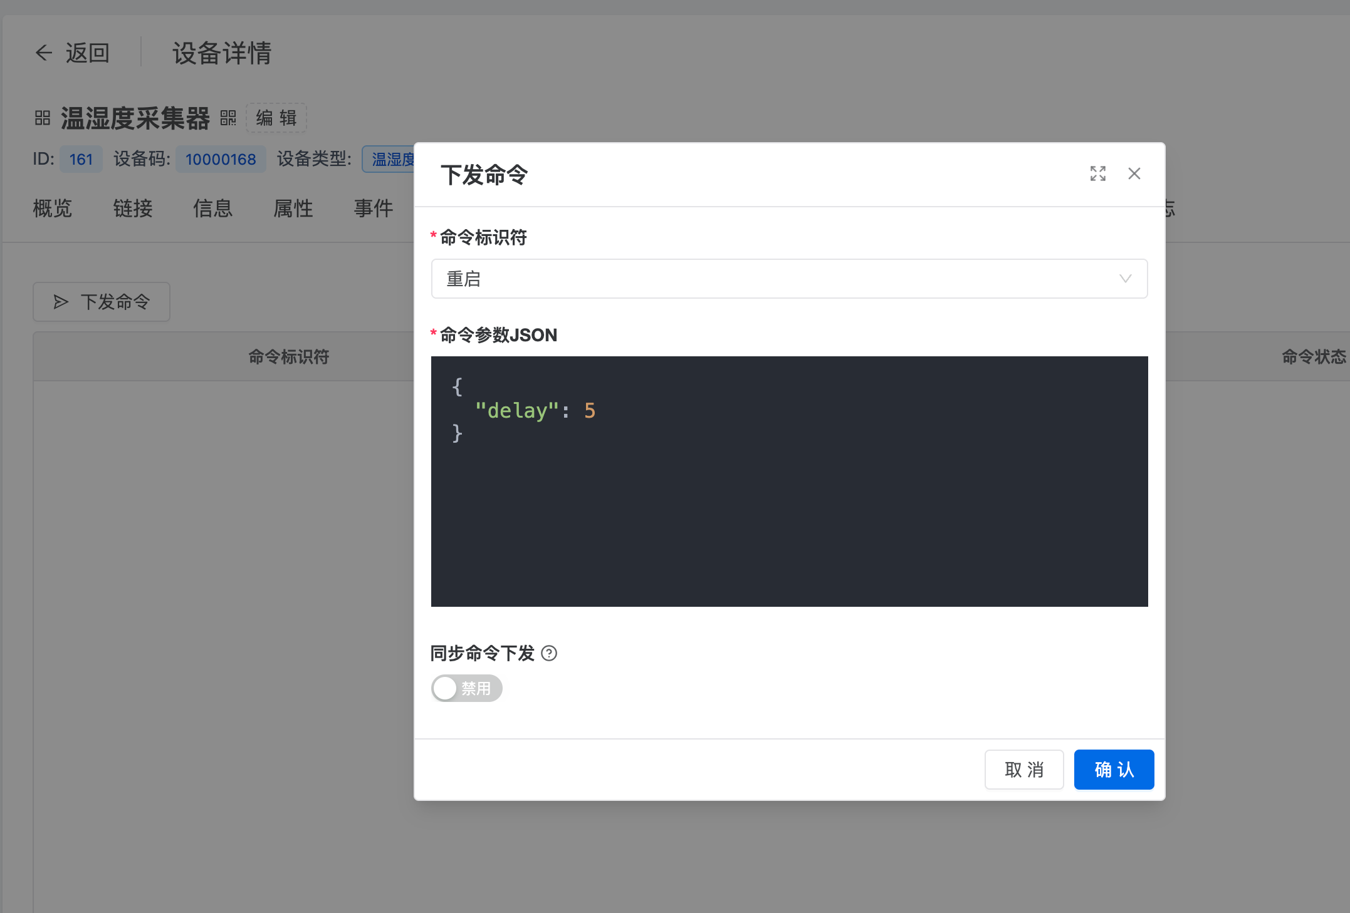Switch to the 事件 tab
This screenshot has height=913, width=1350.
pyautogui.click(x=374, y=208)
